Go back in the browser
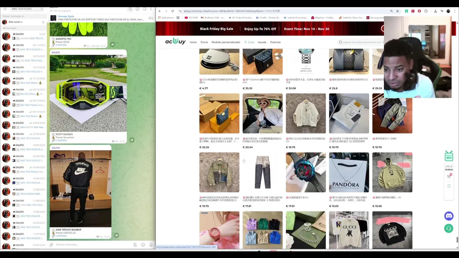 coord(160,11)
